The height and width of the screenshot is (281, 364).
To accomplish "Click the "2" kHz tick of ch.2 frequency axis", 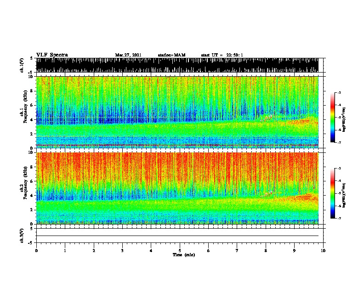I will (x=32, y=210).
